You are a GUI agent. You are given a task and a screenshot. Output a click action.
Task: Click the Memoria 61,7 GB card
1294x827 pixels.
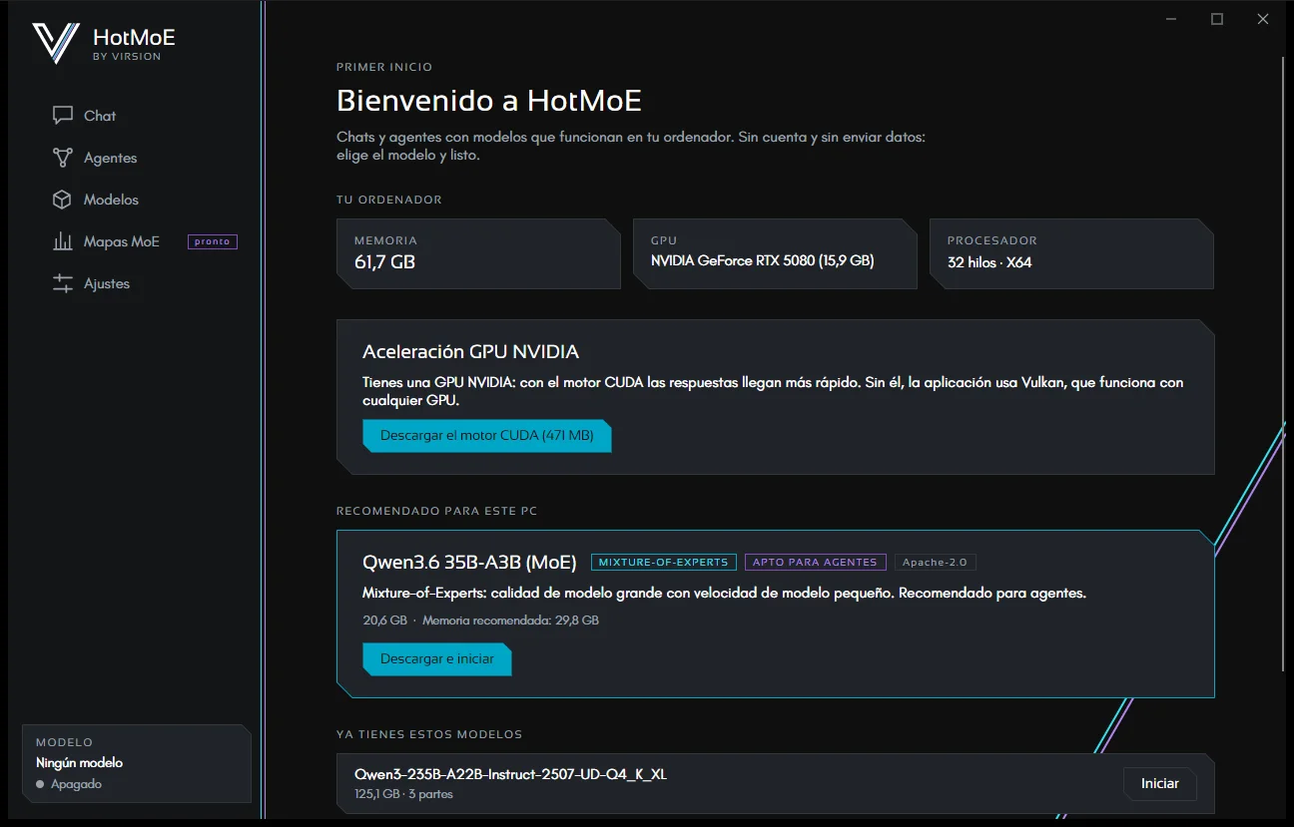click(x=478, y=254)
